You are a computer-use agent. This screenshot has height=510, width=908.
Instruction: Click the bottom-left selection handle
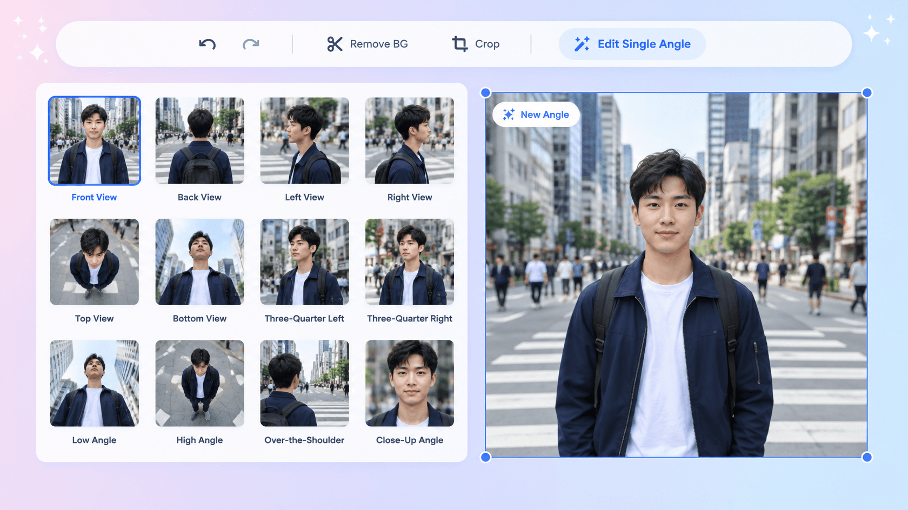485,457
